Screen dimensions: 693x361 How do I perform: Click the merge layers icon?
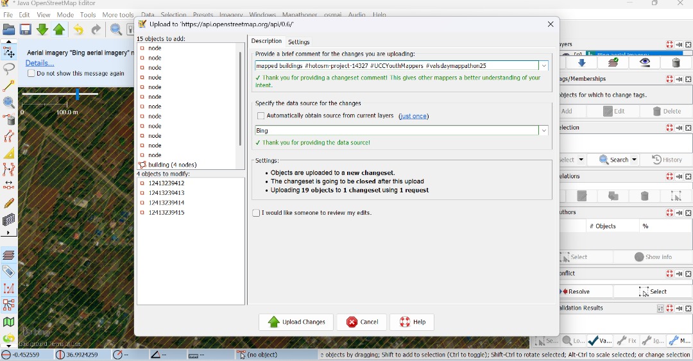[x=613, y=63]
